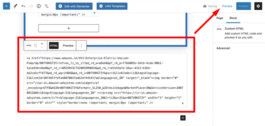
Task: Click the Publish button
Action: pos(244,6)
